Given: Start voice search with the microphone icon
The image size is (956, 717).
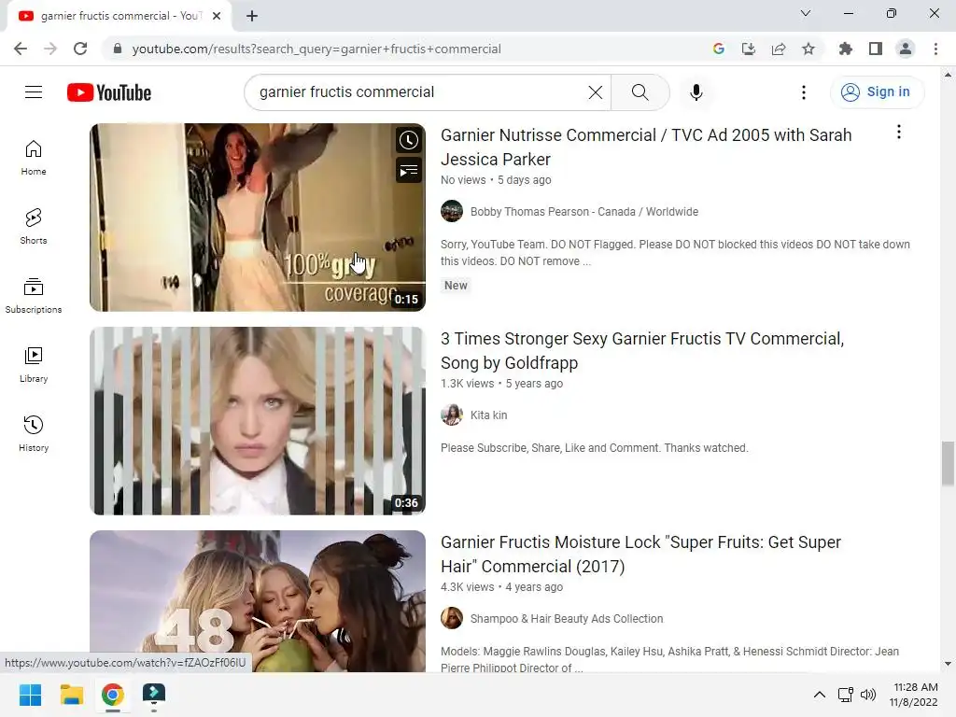Looking at the screenshot, I should 696,92.
